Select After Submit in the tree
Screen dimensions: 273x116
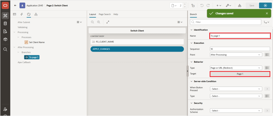[x=24, y=22]
